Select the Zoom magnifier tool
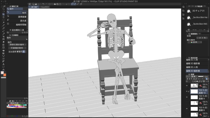Image resolution: width=210 pixels, height=118 pixels. coord(4,9)
